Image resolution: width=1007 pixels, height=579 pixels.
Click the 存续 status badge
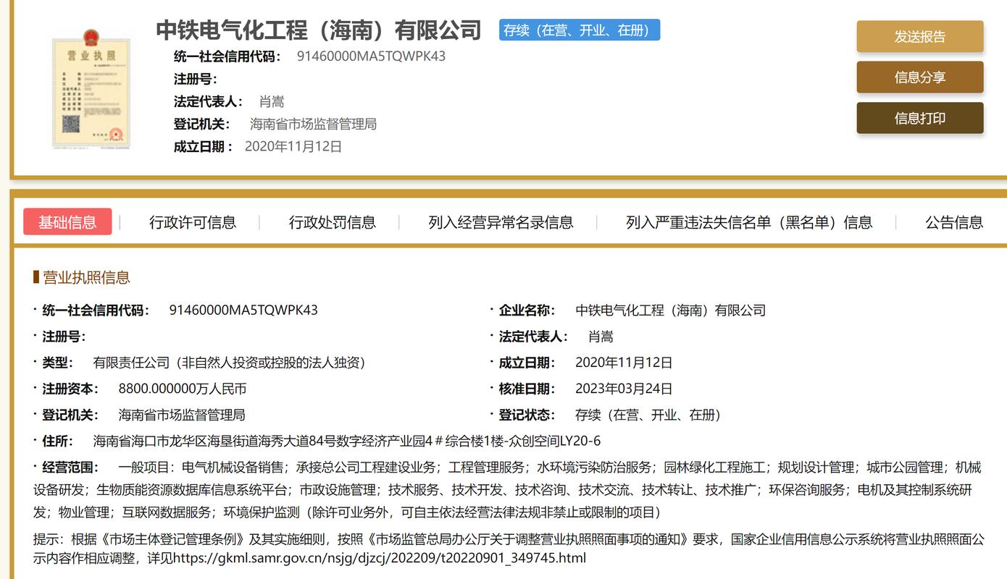(x=579, y=30)
